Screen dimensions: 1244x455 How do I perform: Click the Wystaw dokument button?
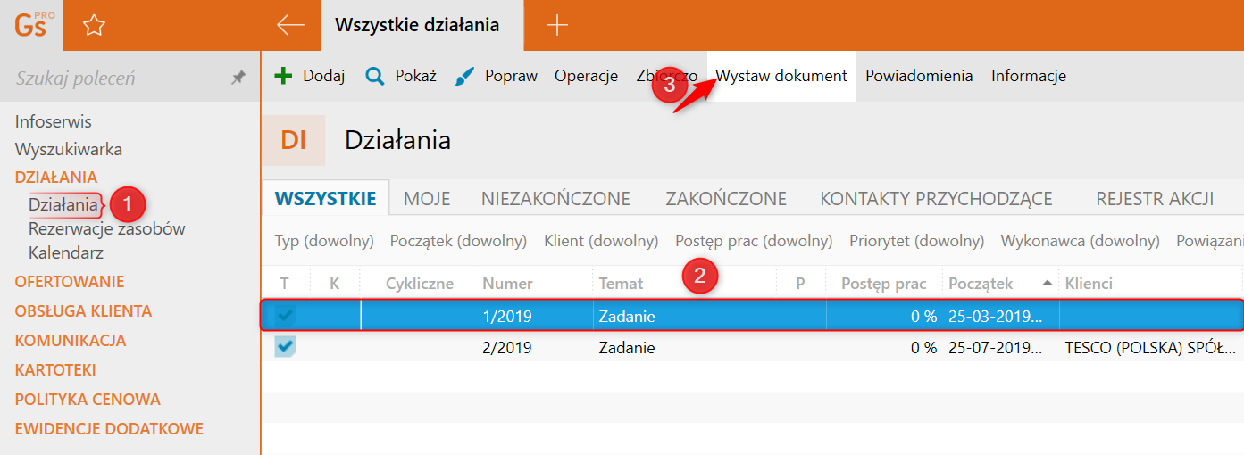point(781,76)
